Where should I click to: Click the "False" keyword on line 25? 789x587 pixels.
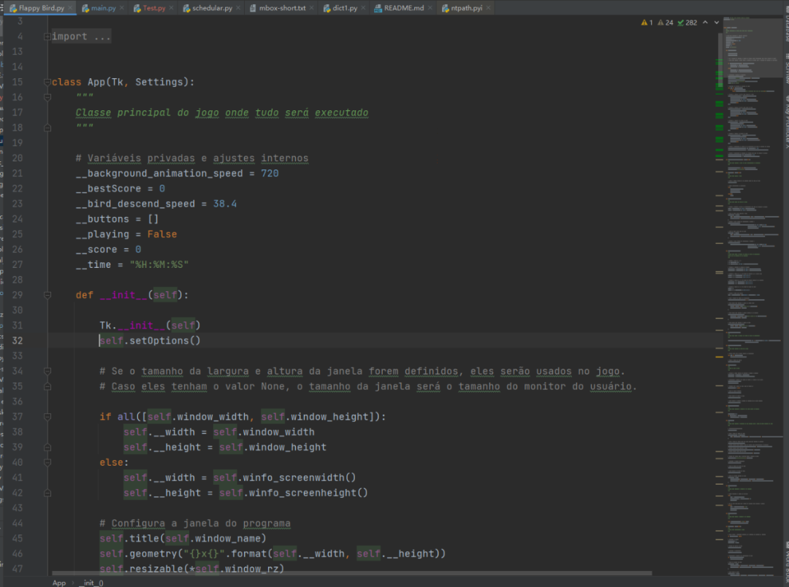pyautogui.click(x=162, y=234)
